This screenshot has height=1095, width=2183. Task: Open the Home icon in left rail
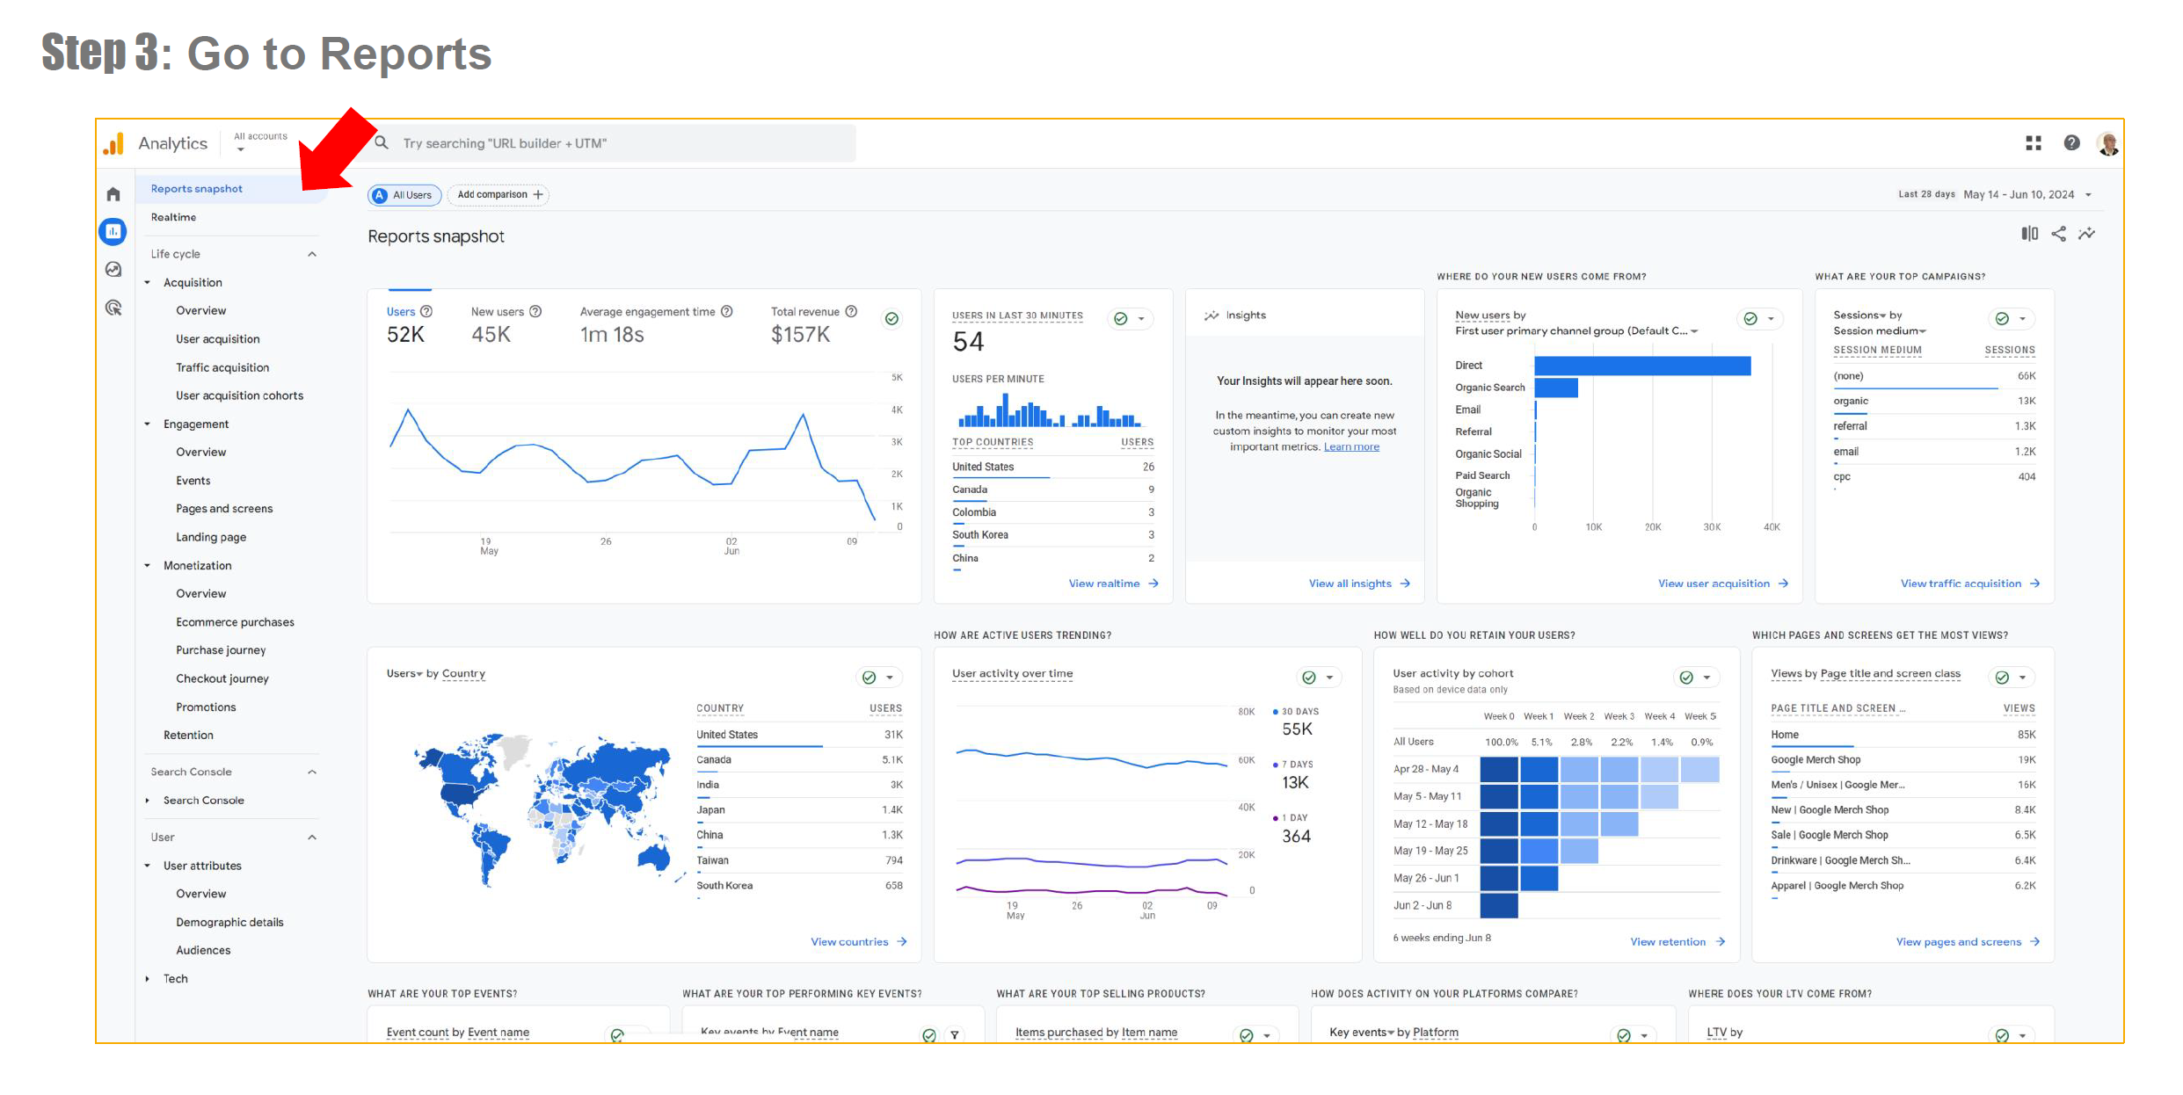point(113,194)
